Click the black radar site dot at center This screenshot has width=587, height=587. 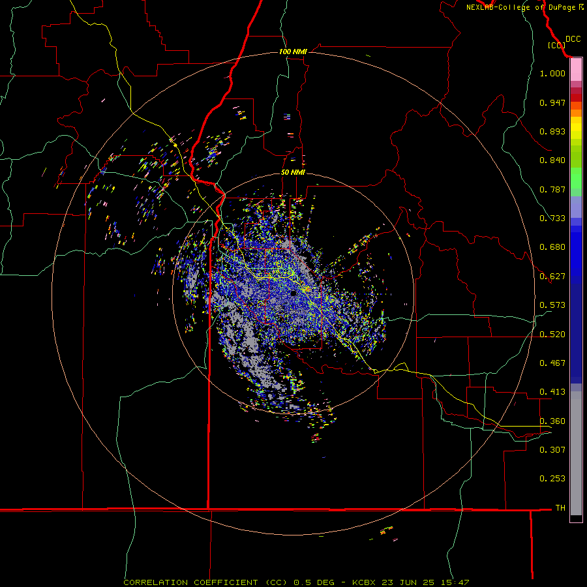293,293
